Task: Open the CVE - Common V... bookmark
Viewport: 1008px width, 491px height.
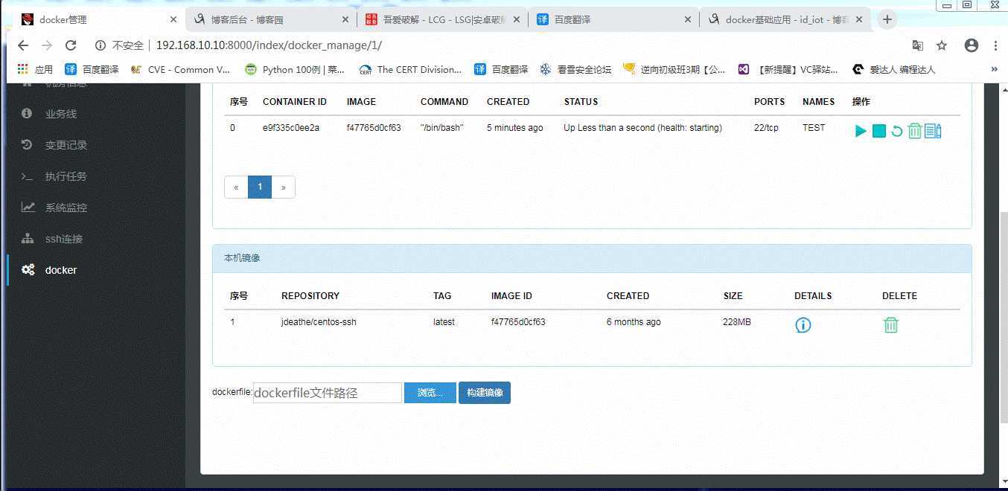Action: 180,69
